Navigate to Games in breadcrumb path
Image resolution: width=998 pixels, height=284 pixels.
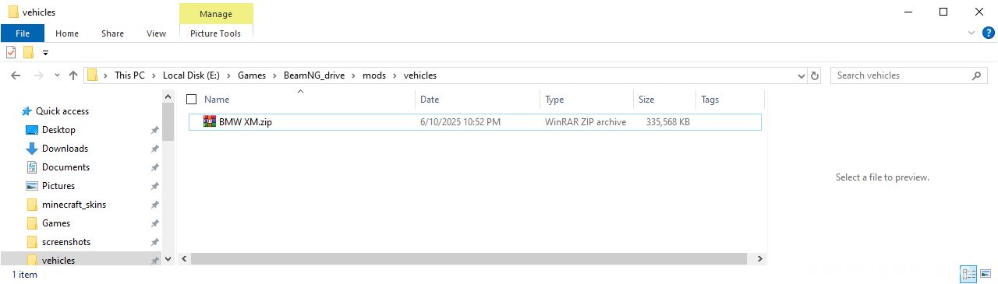coord(252,75)
